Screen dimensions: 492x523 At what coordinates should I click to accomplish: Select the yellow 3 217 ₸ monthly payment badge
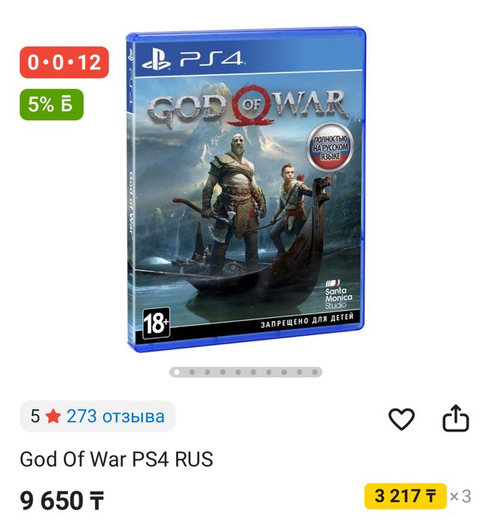click(405, 496)
